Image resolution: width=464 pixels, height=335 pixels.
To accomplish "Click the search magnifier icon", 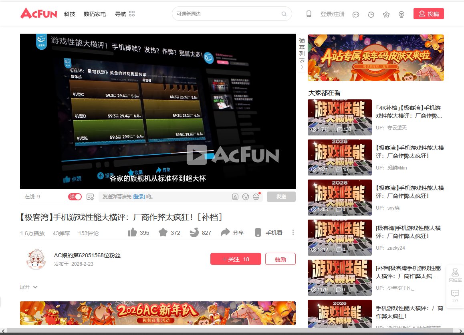I will tap(284, 14).
